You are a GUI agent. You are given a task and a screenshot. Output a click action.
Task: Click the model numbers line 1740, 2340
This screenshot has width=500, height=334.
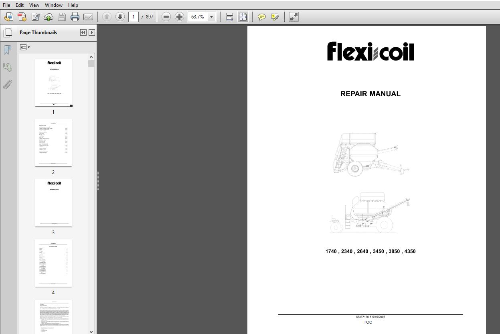pos(370,251)
